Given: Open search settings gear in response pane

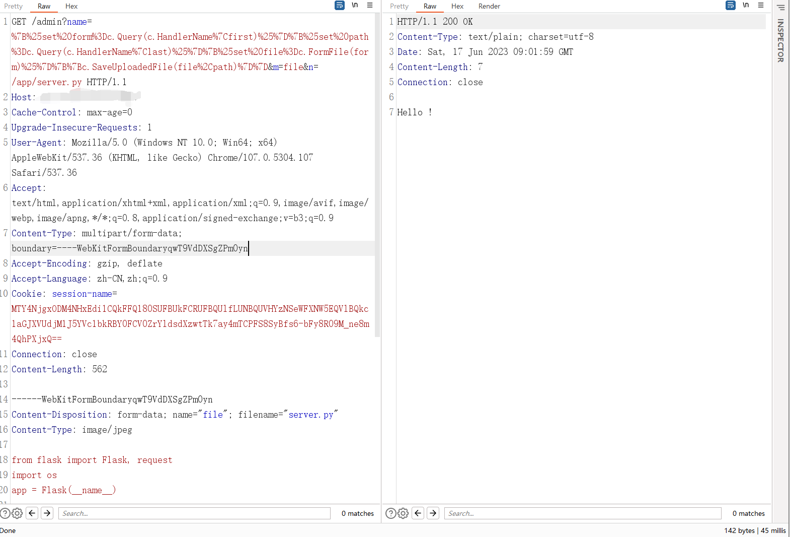Looking at the screenshot, I should (x=403, y=513).
